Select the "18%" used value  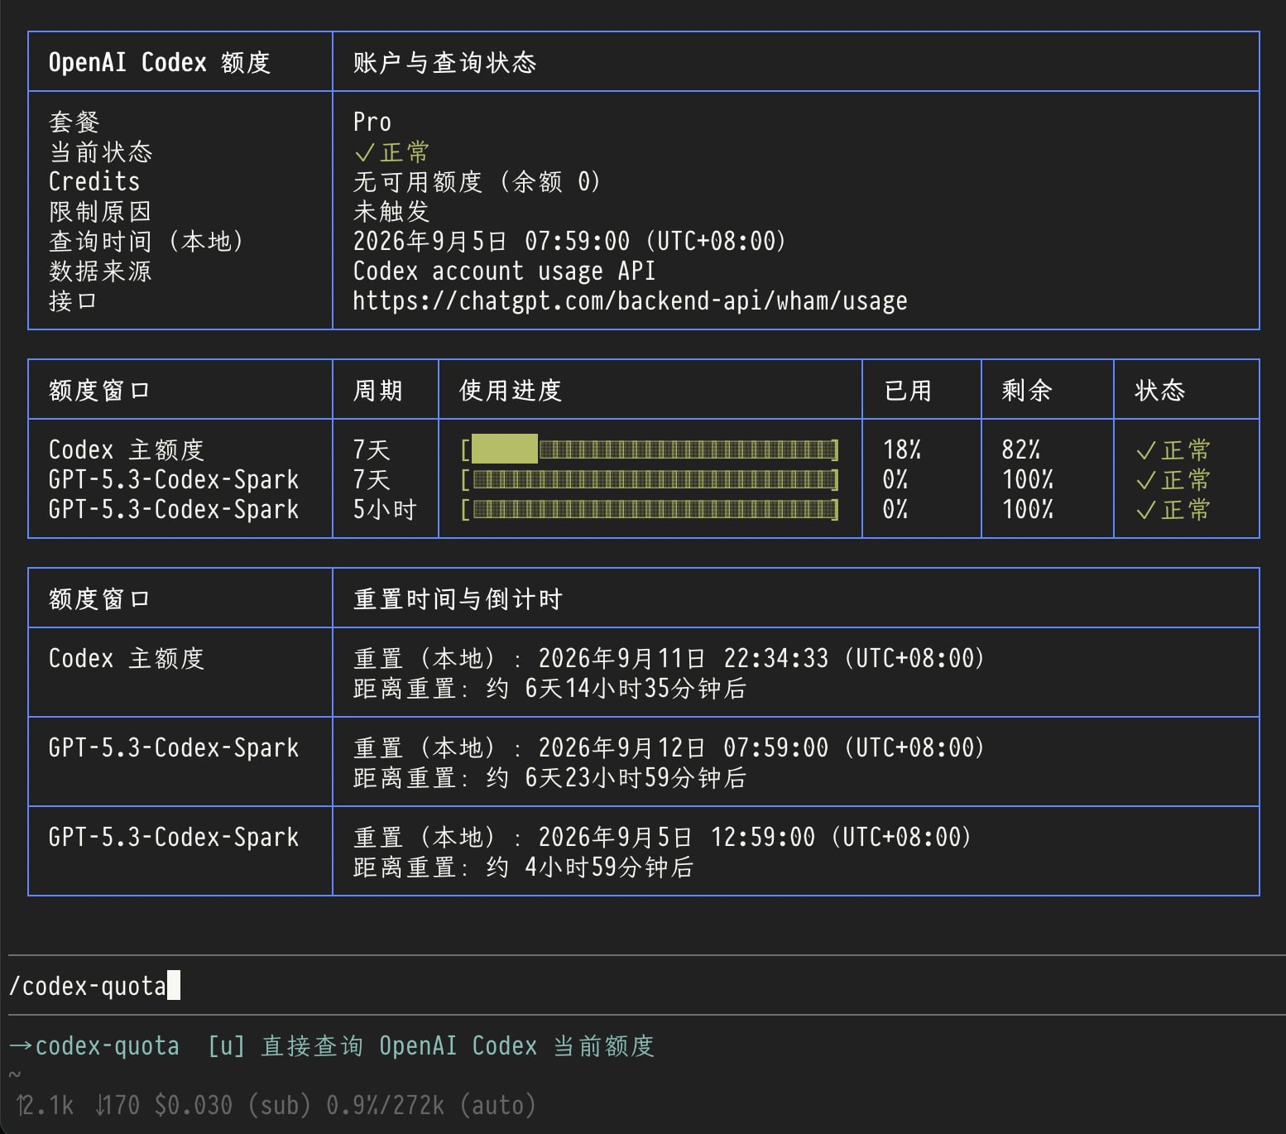pos(902,449)
